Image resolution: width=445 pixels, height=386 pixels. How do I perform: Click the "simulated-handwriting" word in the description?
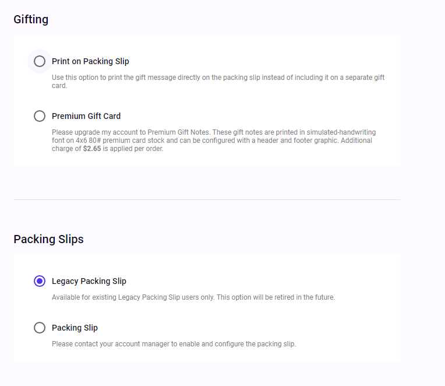click(343, 132)
